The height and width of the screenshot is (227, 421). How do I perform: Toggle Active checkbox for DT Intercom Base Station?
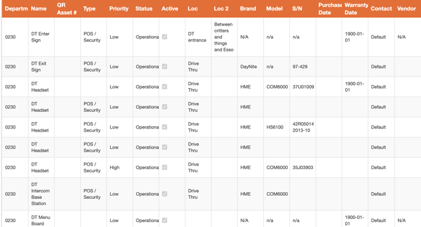pos(165,194)
